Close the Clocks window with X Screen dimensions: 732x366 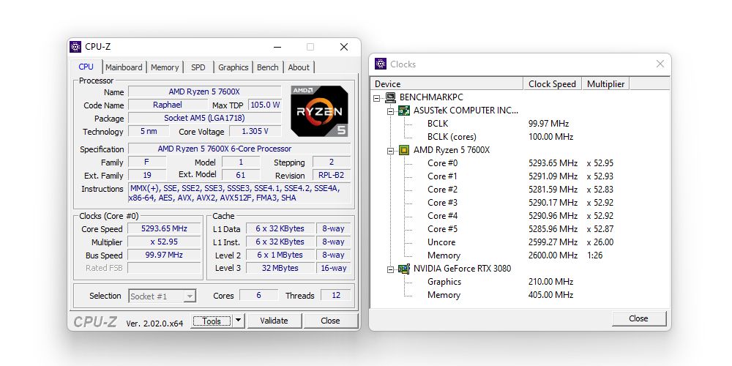(660, 64)
